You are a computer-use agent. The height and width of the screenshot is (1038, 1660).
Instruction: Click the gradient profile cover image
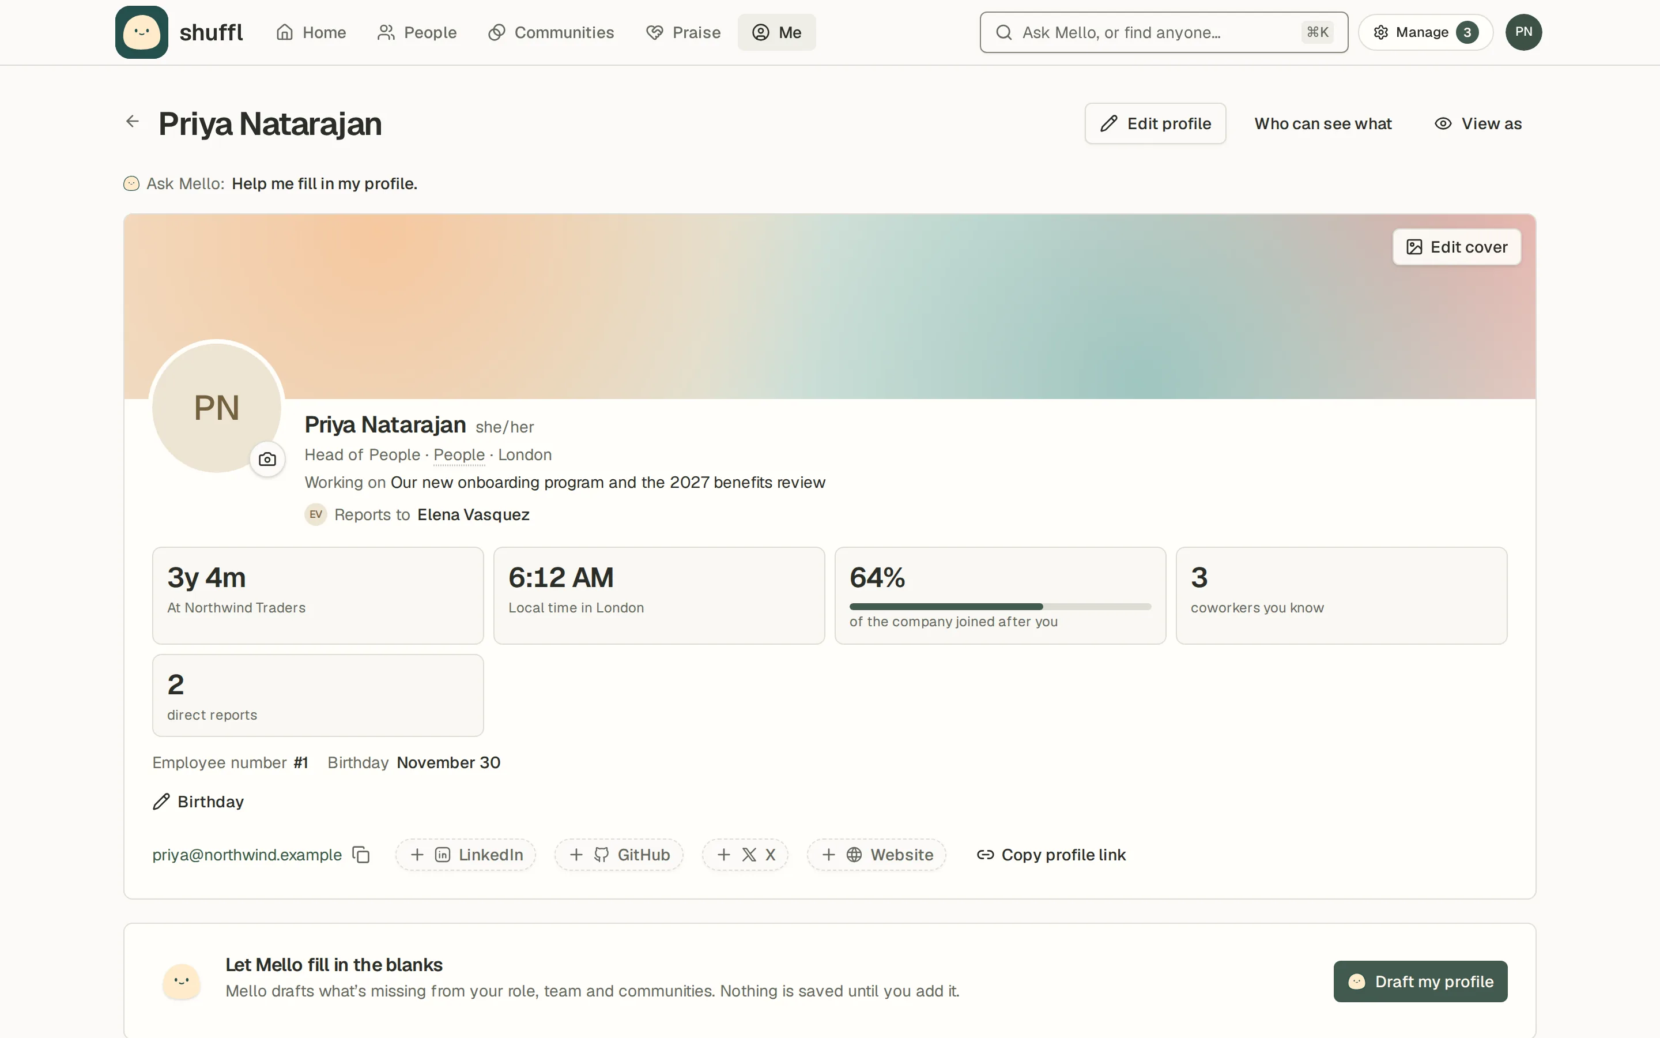pyautogui.click(x=829, y=306)
